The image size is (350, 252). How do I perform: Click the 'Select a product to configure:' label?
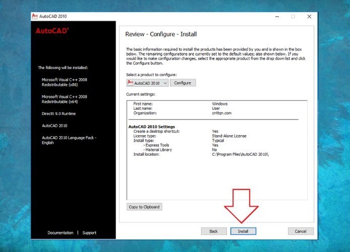tap(151, 75)
